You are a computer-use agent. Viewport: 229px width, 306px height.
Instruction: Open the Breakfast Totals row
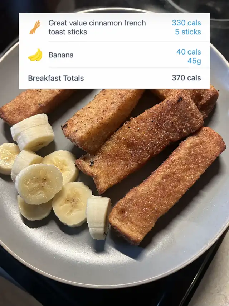pos(114,78)
